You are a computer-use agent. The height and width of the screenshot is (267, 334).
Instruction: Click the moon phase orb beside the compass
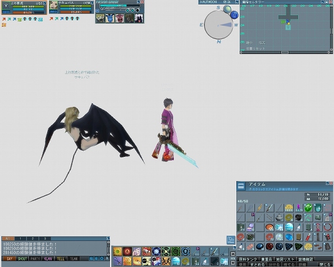(227, 9)
